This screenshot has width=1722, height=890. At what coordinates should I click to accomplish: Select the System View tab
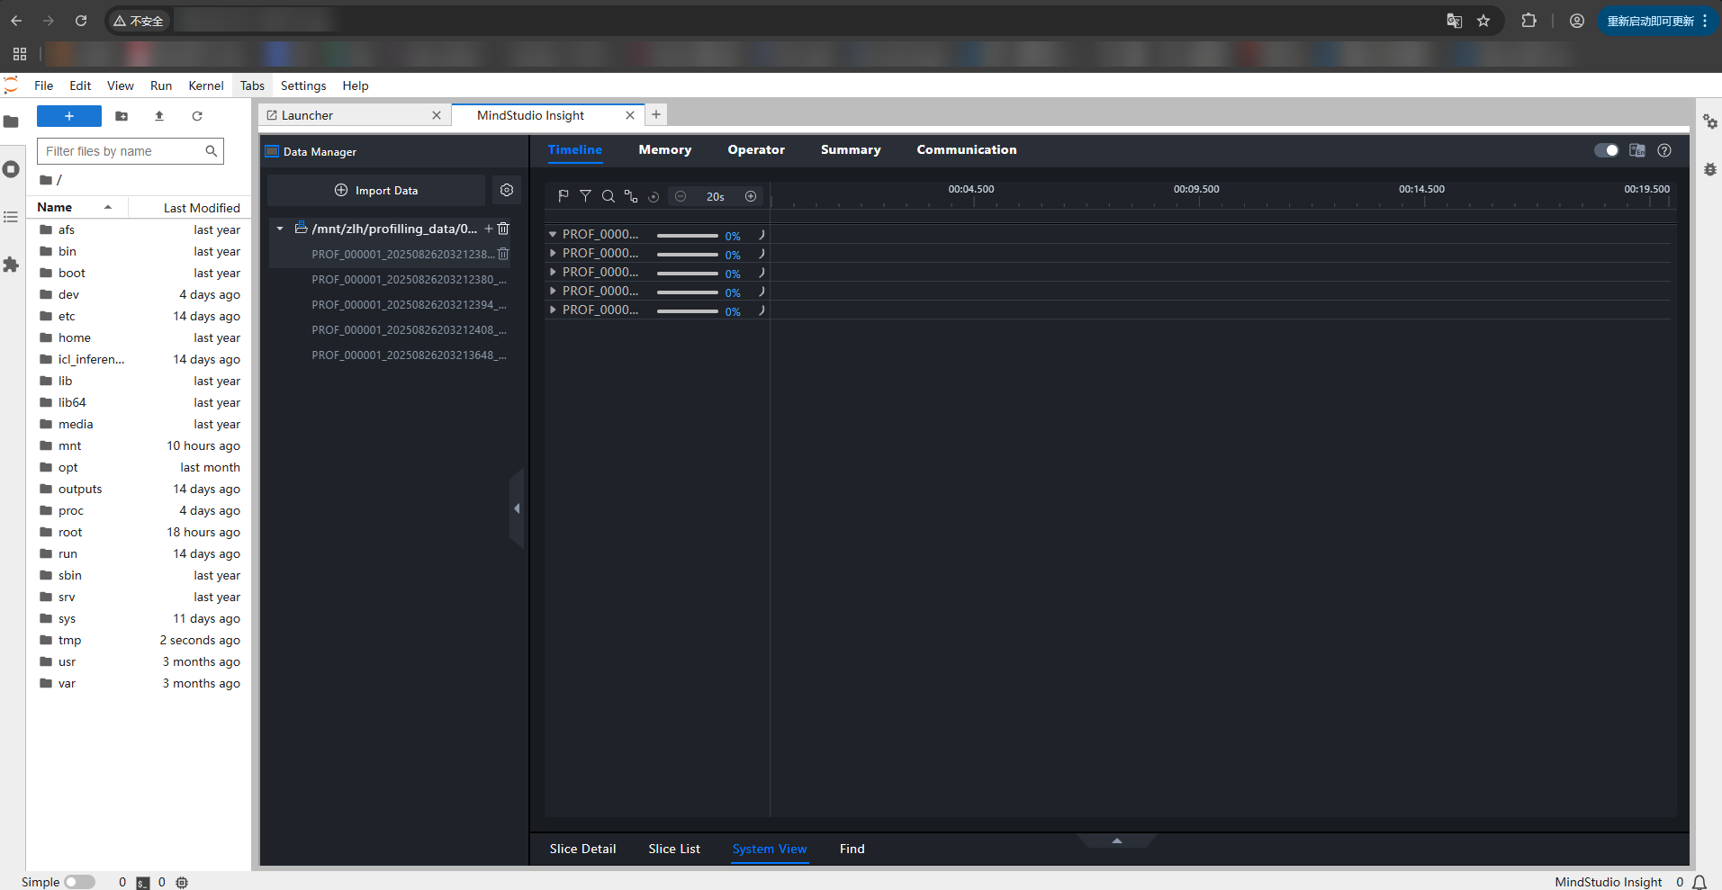point(770,849)
